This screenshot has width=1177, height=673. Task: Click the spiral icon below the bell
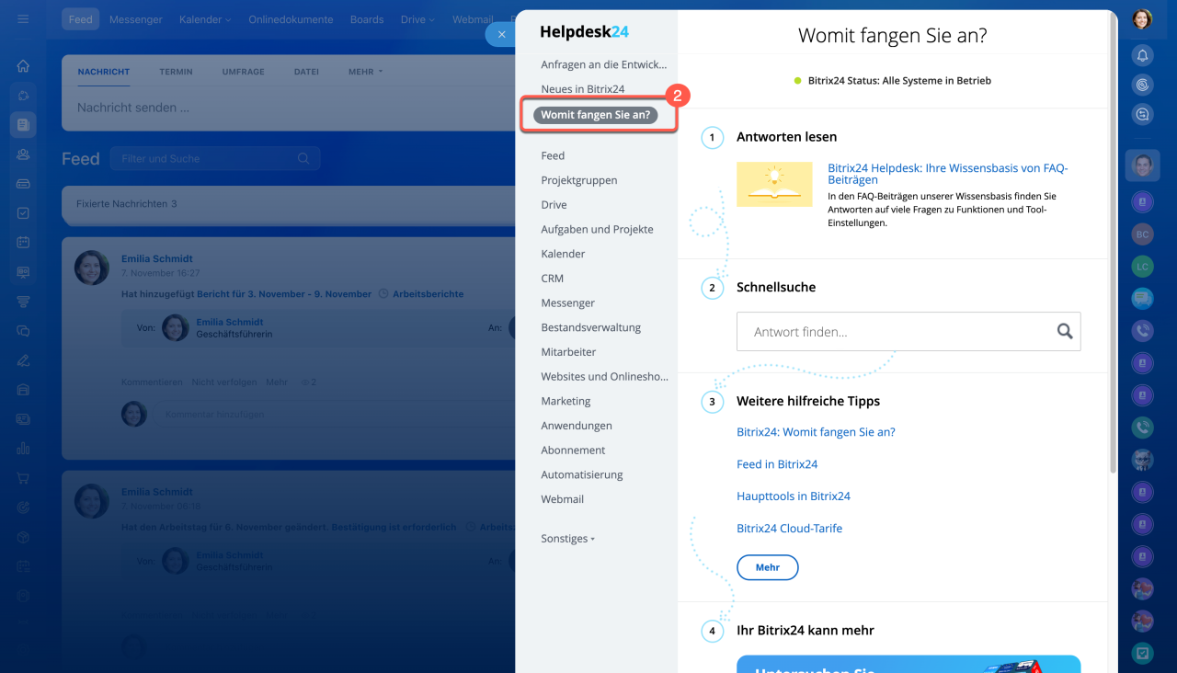[1142, 85]
